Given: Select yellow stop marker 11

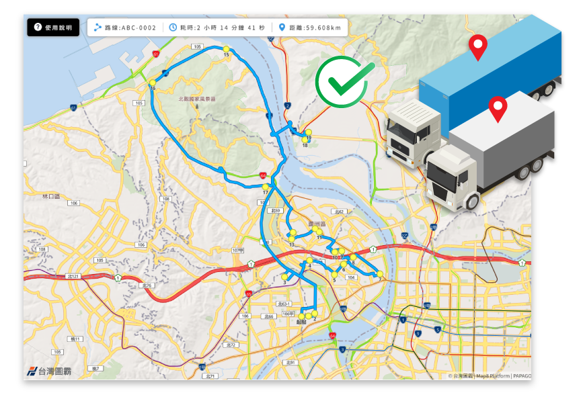Looking at the screenshot, I should tap(319, 232).
